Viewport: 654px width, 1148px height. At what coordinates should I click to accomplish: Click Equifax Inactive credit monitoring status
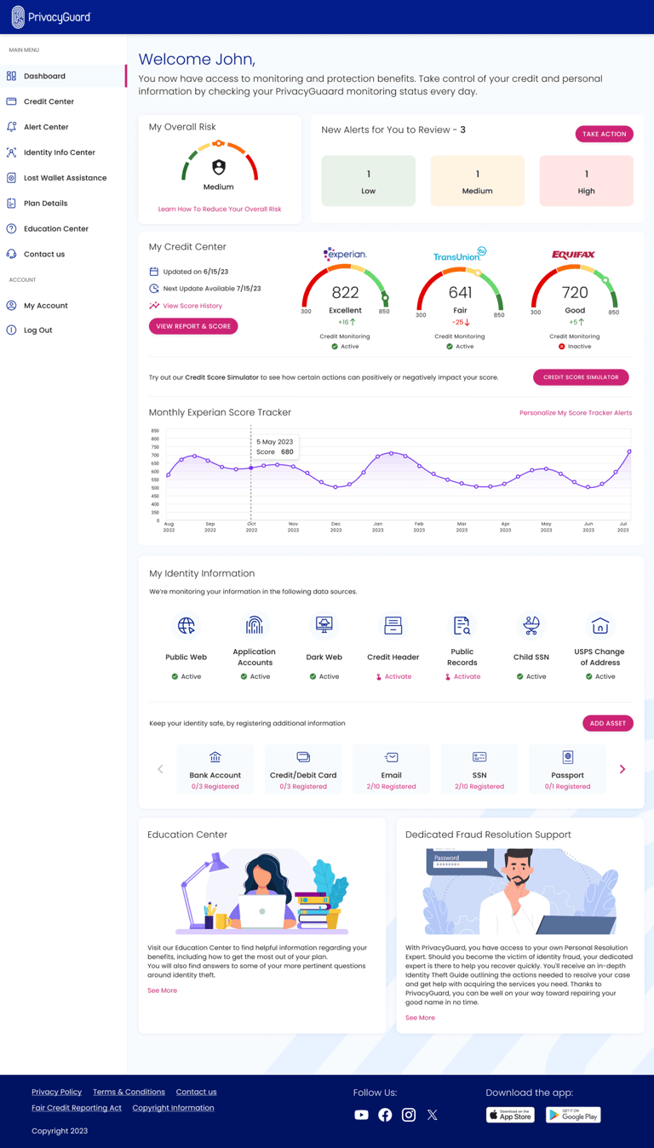(575, 347)
